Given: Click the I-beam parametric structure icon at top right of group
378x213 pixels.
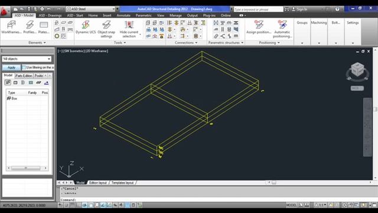Looking at the screenshot, I should [x=236, y=22].
